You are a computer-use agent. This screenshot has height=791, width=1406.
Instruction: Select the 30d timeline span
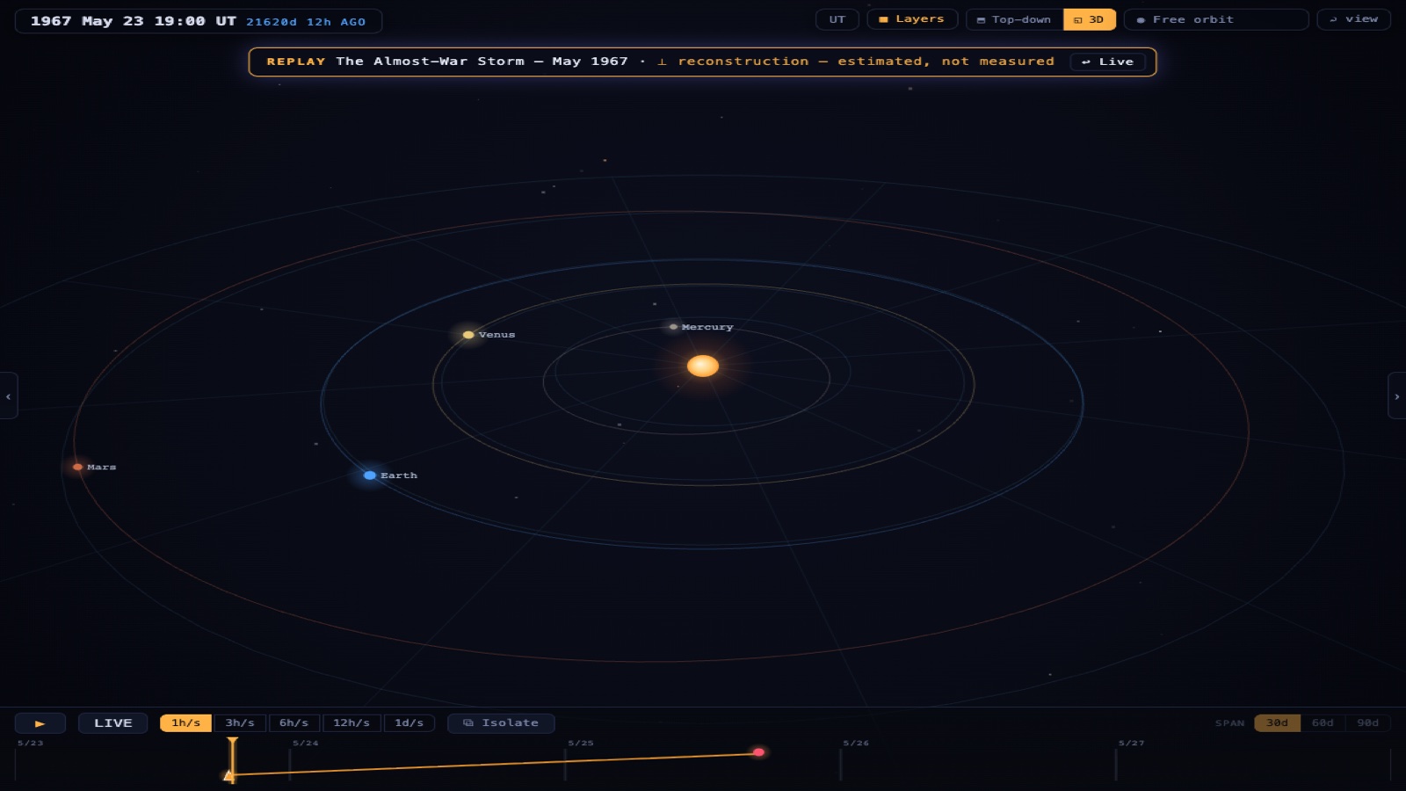[x=1277, y=723]
